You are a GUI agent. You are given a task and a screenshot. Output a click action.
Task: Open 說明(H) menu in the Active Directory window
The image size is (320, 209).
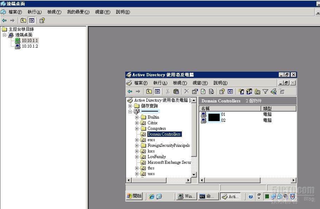220,83
